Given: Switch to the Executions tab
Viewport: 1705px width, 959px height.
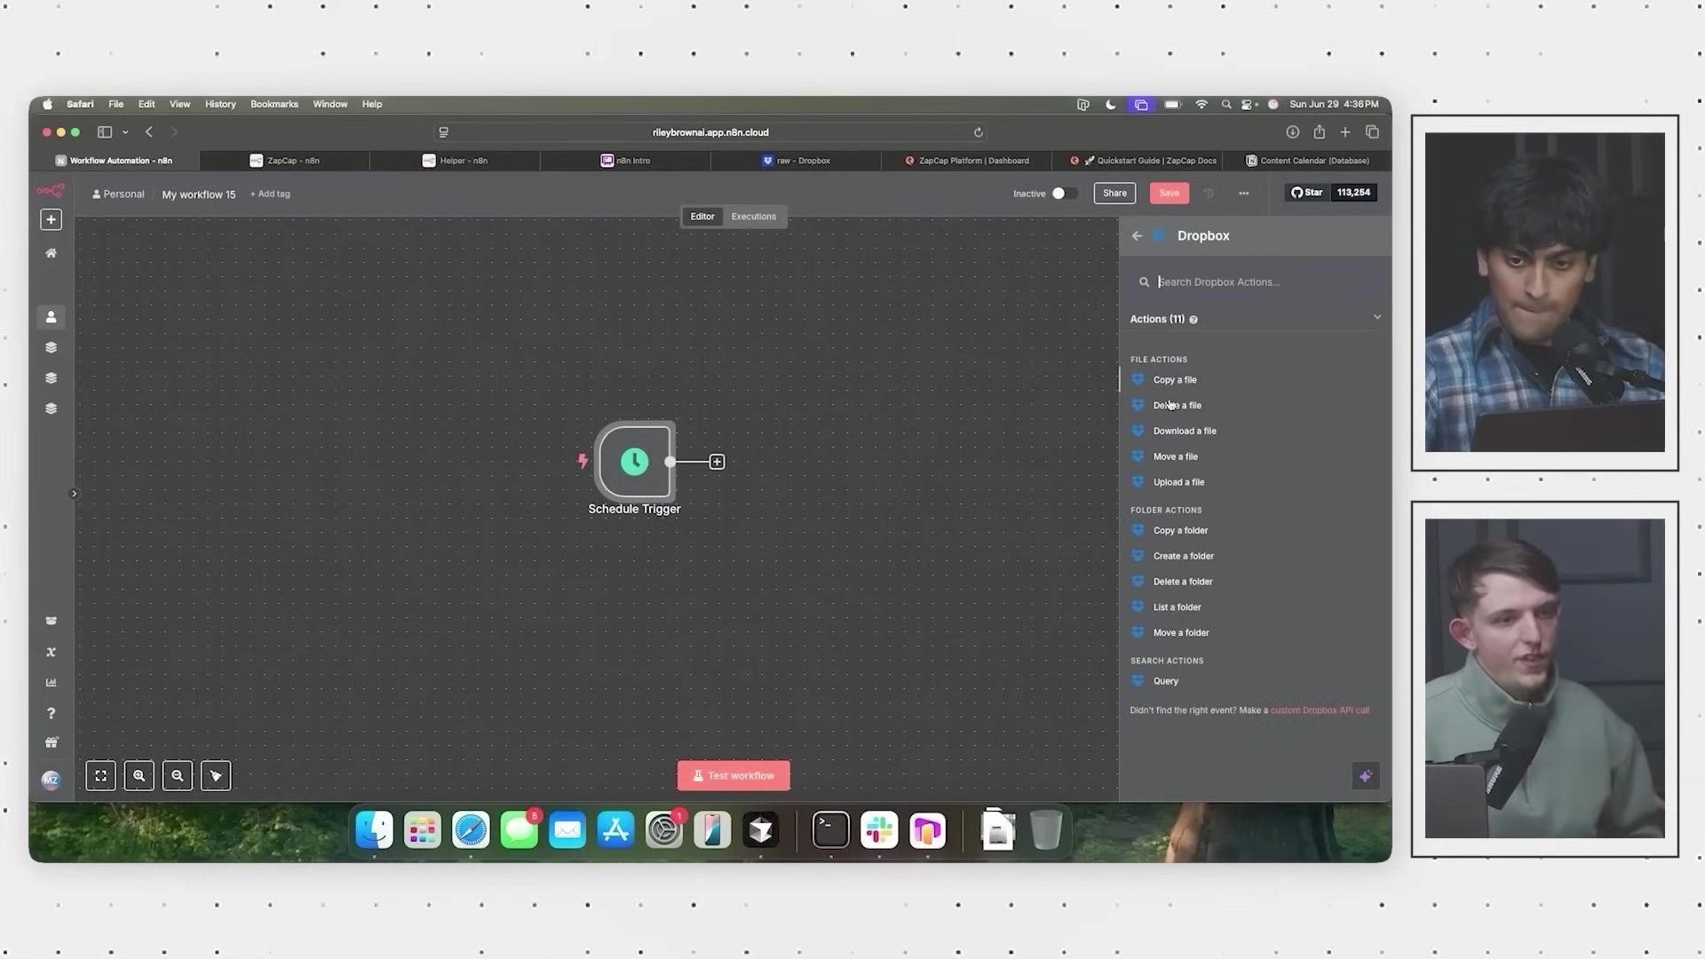Looking at the screenshot, I should pos(753,217).
